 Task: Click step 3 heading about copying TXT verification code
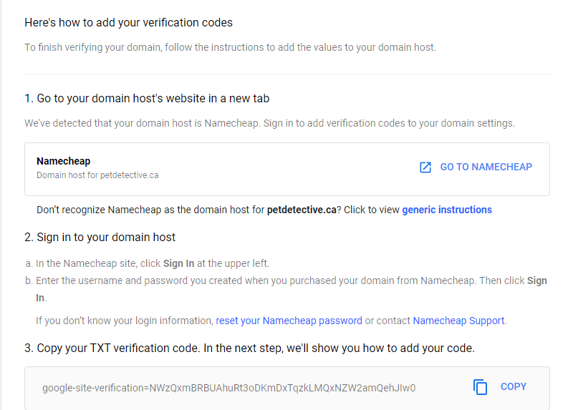coord(249,348)
